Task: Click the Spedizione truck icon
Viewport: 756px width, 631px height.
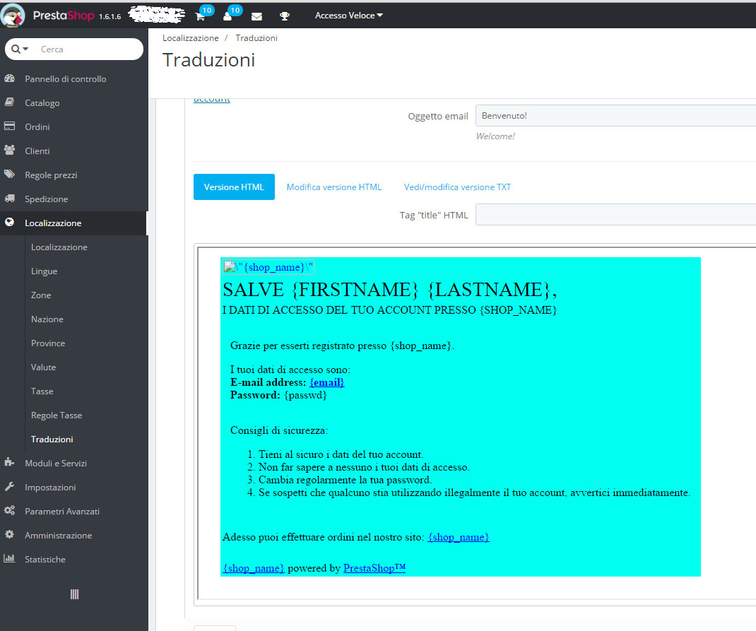Action: coord(9,198)
